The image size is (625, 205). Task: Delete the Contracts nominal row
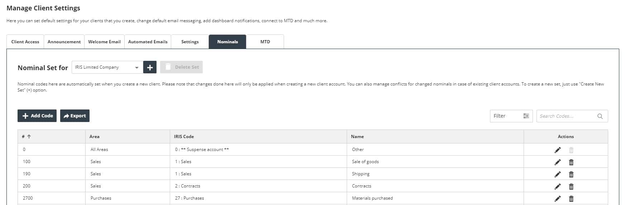pyautogui.click(x=571, y=186)
